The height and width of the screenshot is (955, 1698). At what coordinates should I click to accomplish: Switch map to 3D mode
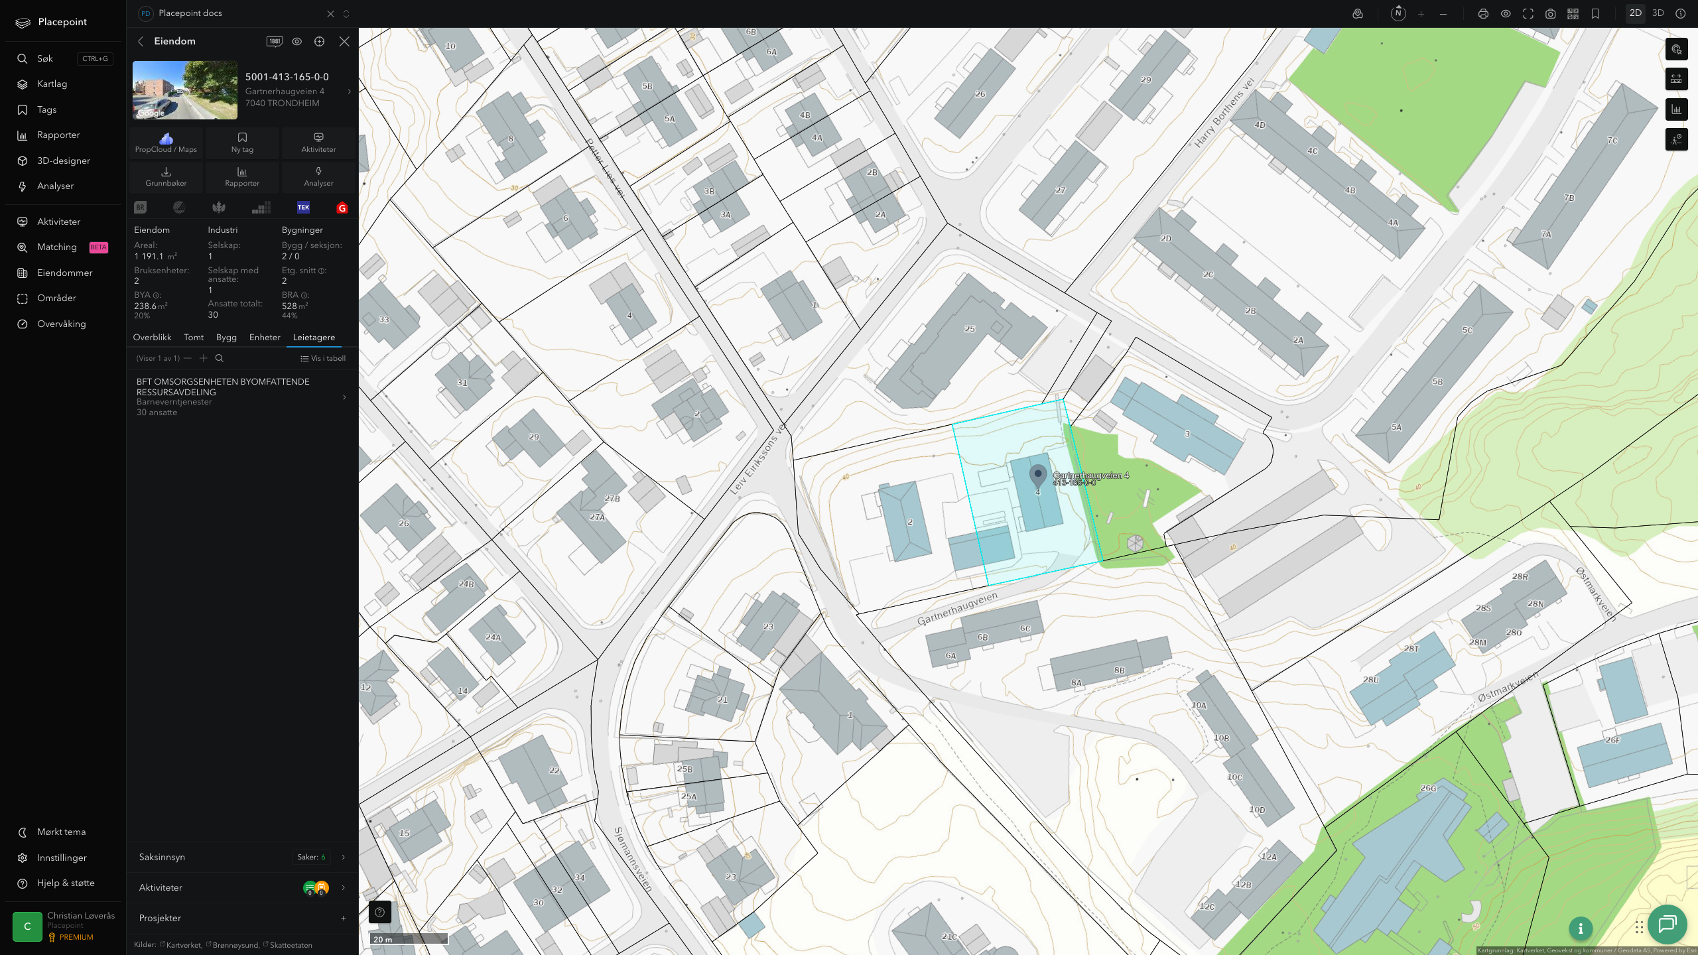pyautogui.click(x=1658, y=13)
